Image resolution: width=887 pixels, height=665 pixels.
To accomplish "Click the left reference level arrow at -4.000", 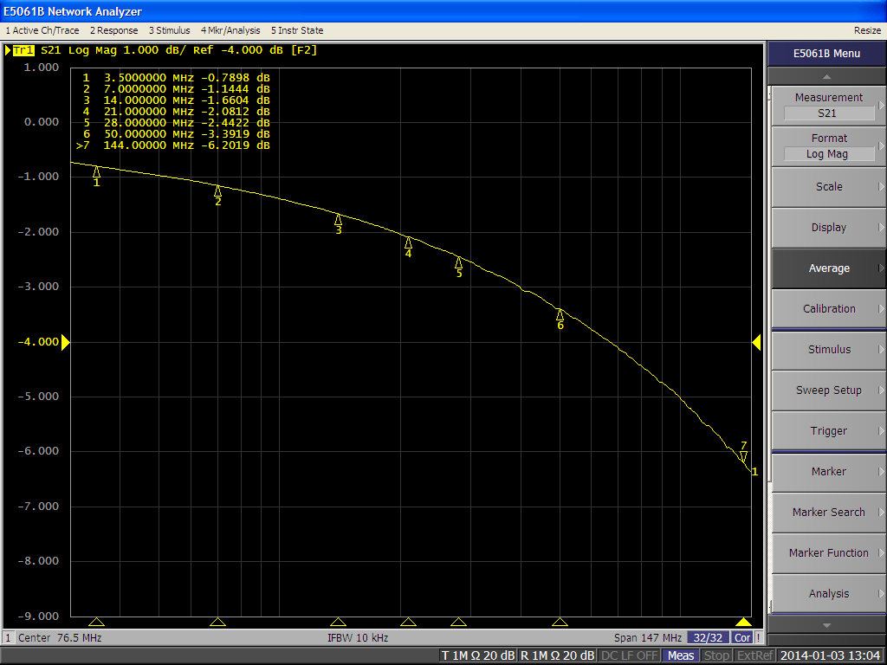I will tap(65, 342).
